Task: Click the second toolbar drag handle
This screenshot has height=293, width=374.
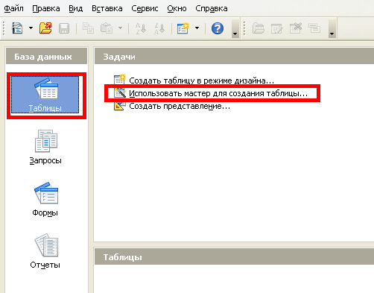Action: (244, 28)
